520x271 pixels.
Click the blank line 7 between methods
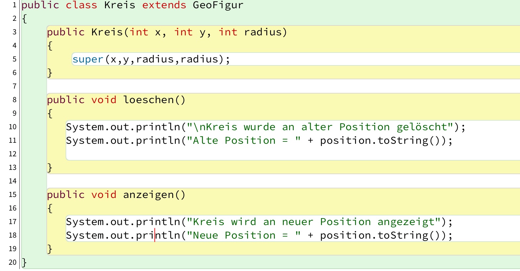point(232,86)
